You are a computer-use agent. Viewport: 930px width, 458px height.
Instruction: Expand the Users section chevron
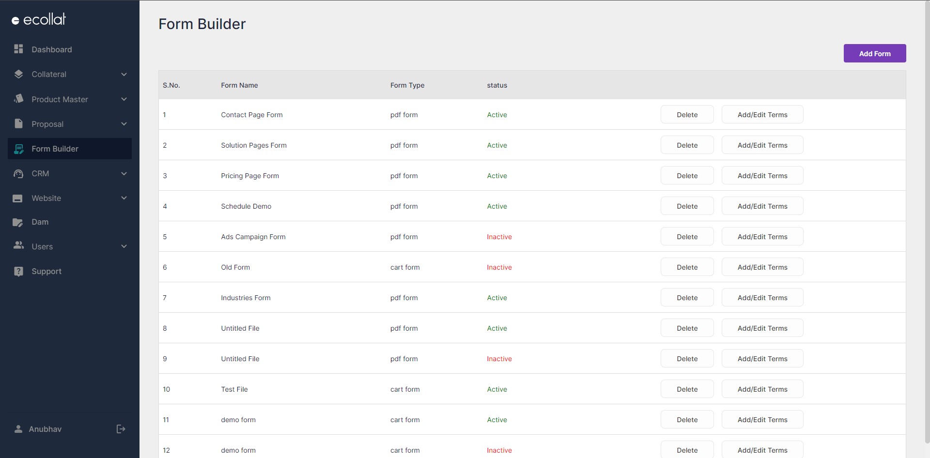[x=124, y=246]
